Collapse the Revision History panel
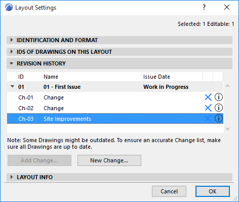 (x=119, y=63)
